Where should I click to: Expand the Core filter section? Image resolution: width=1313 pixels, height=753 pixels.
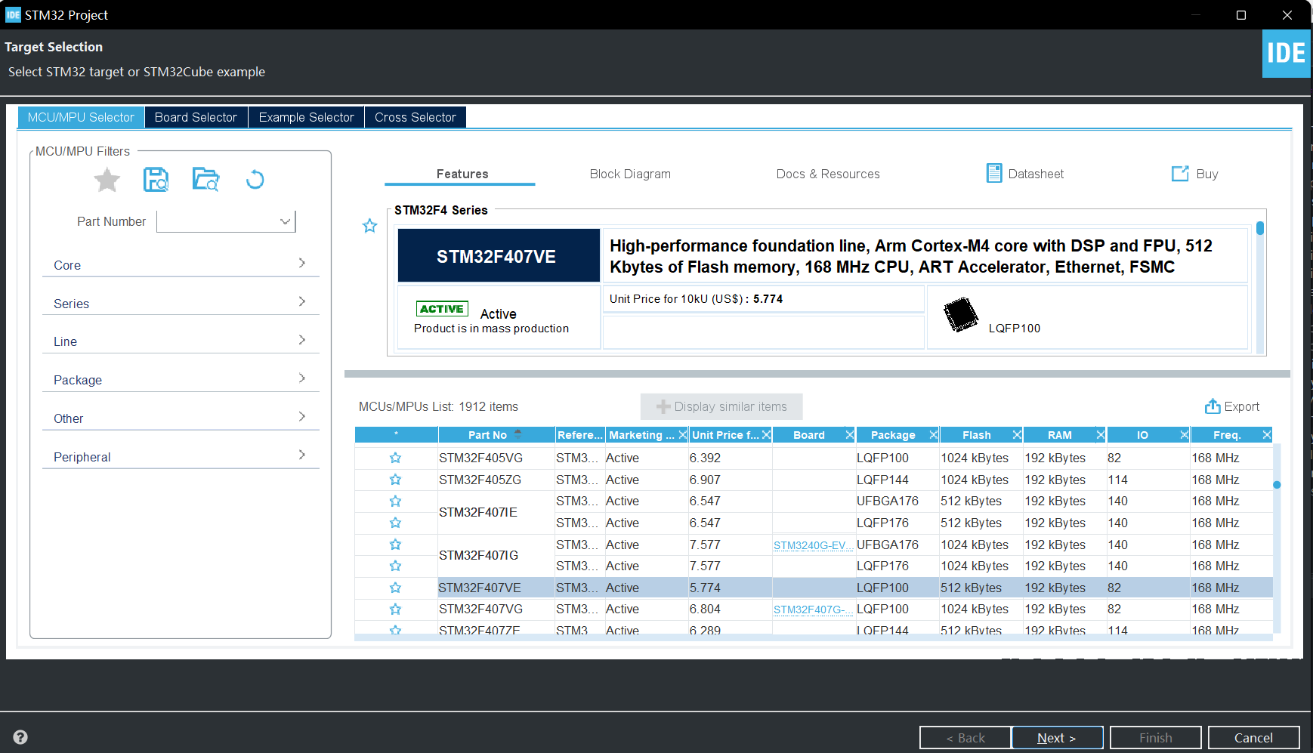181,265
